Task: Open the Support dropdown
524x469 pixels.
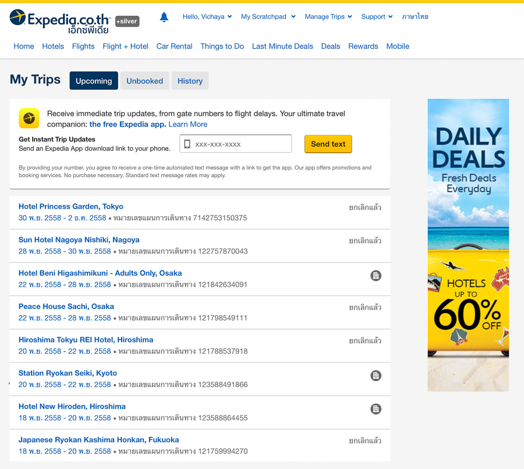Action: click(x=377, y=16)
